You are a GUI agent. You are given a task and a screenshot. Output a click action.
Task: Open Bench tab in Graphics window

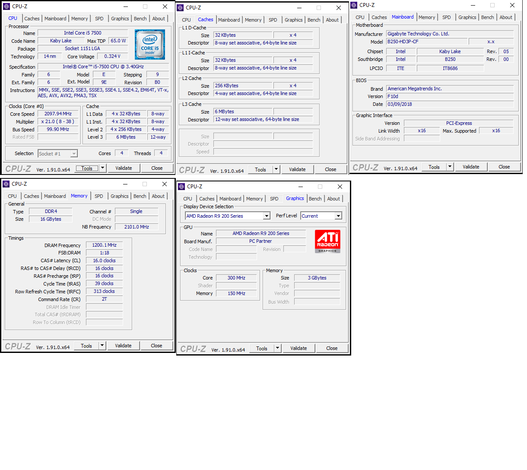point(315,199)
